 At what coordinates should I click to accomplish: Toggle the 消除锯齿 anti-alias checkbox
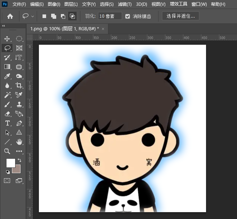(128, 16)
